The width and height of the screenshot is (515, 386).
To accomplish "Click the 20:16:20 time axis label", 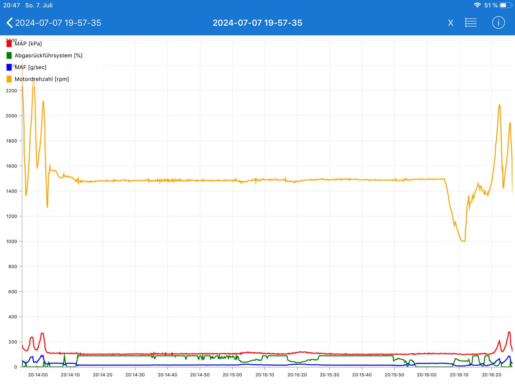I will pyautogui.click(x=492, y=375).
